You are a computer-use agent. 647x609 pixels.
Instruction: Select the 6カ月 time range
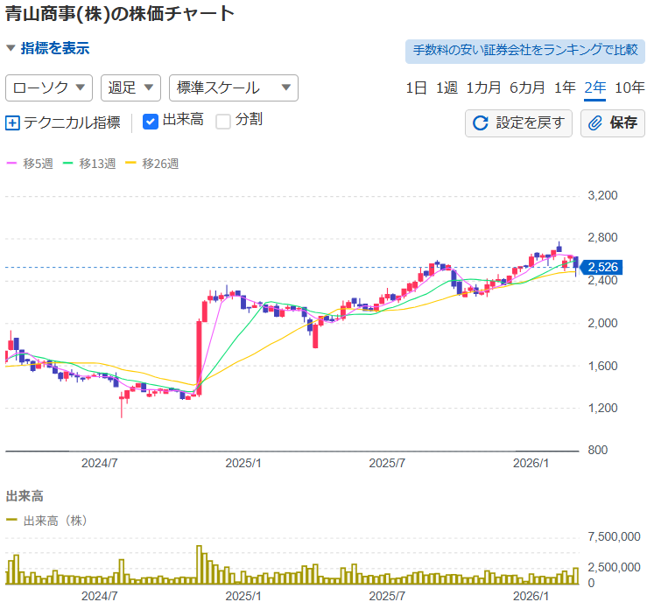527,87
